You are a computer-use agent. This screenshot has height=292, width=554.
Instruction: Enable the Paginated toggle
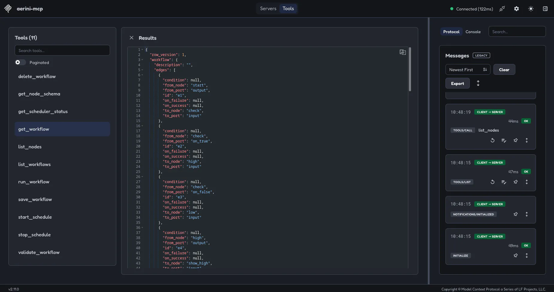pos(20,62)
